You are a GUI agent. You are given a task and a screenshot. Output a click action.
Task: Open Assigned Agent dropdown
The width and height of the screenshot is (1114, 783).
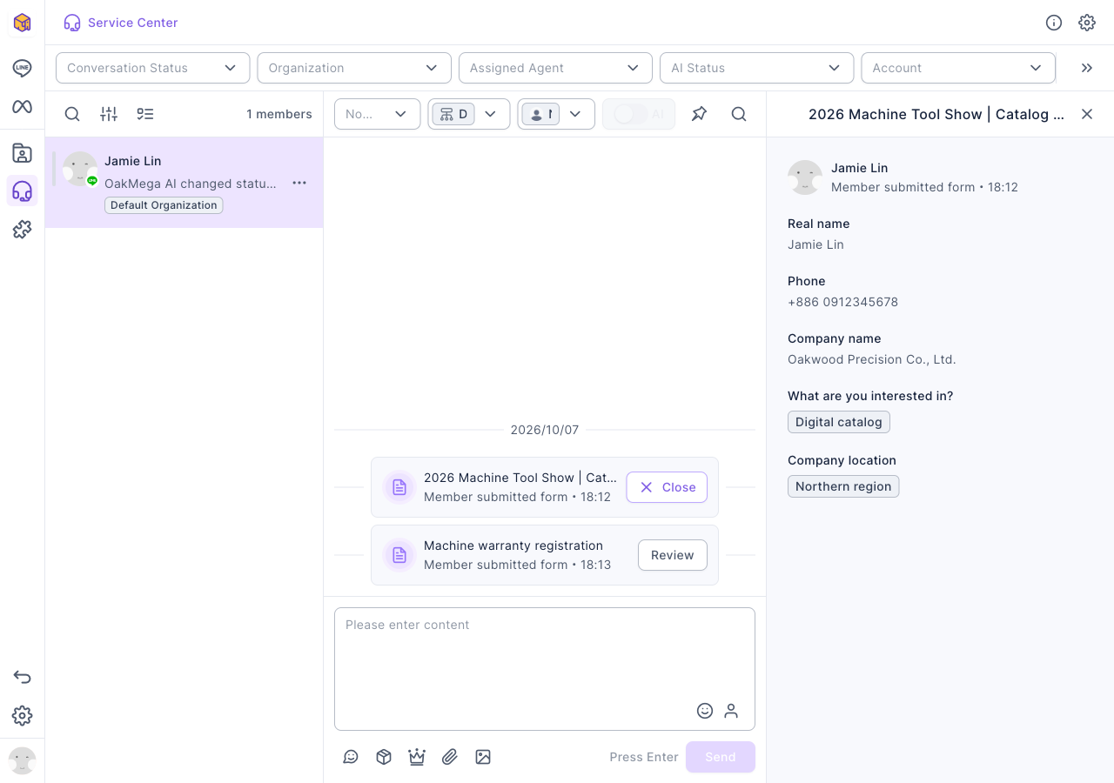point(555,68)
